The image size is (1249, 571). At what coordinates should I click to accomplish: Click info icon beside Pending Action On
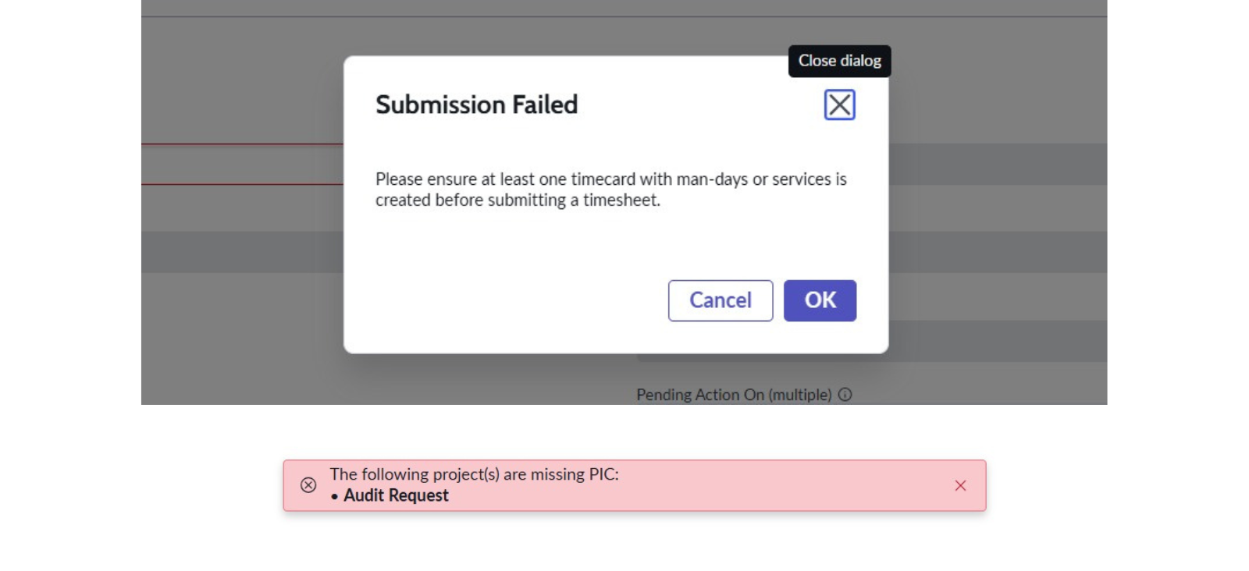click(845, 395)
